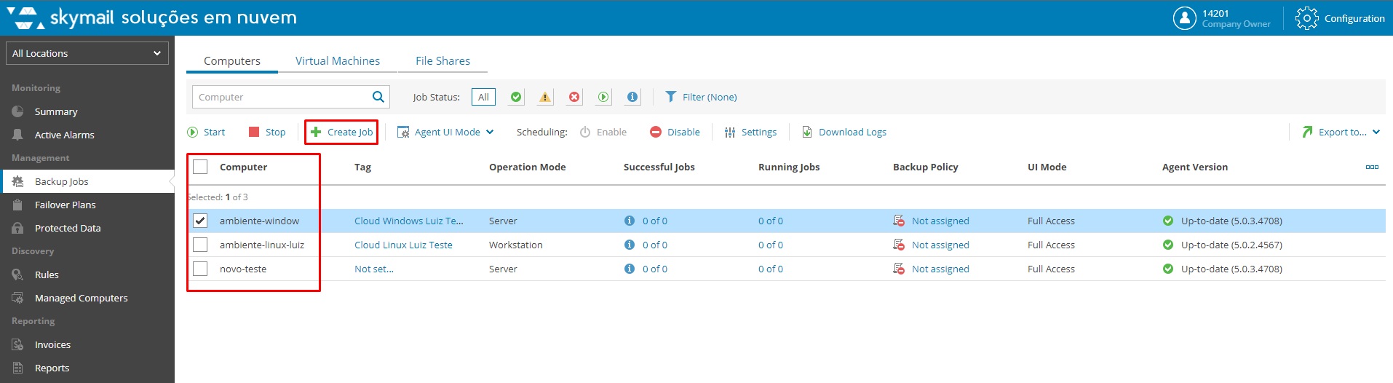Click info icon in ambiente-linux-luiz row

(x=630, y=245)
